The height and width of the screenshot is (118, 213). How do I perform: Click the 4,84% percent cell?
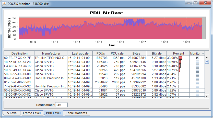178,74
